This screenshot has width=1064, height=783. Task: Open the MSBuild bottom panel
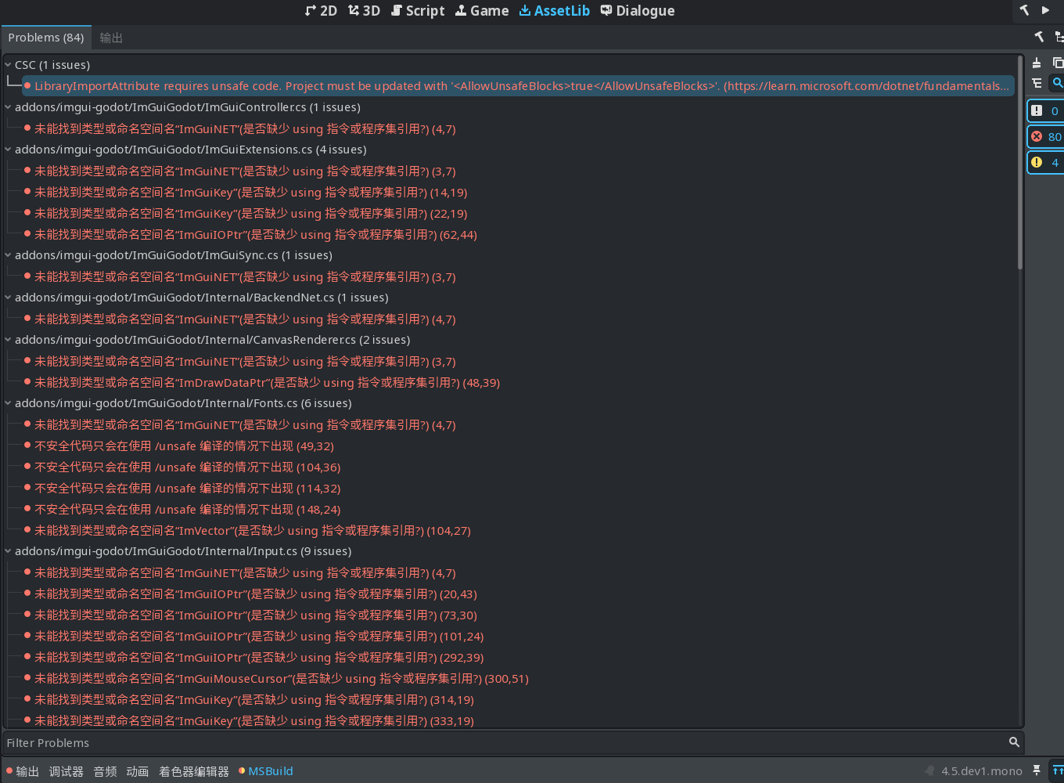tap(266, 771)
